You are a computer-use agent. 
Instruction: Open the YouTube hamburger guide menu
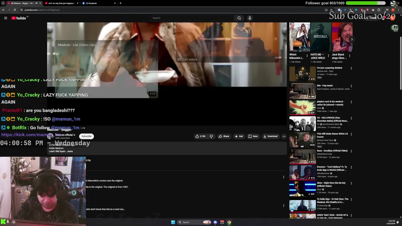click(5, 18)
